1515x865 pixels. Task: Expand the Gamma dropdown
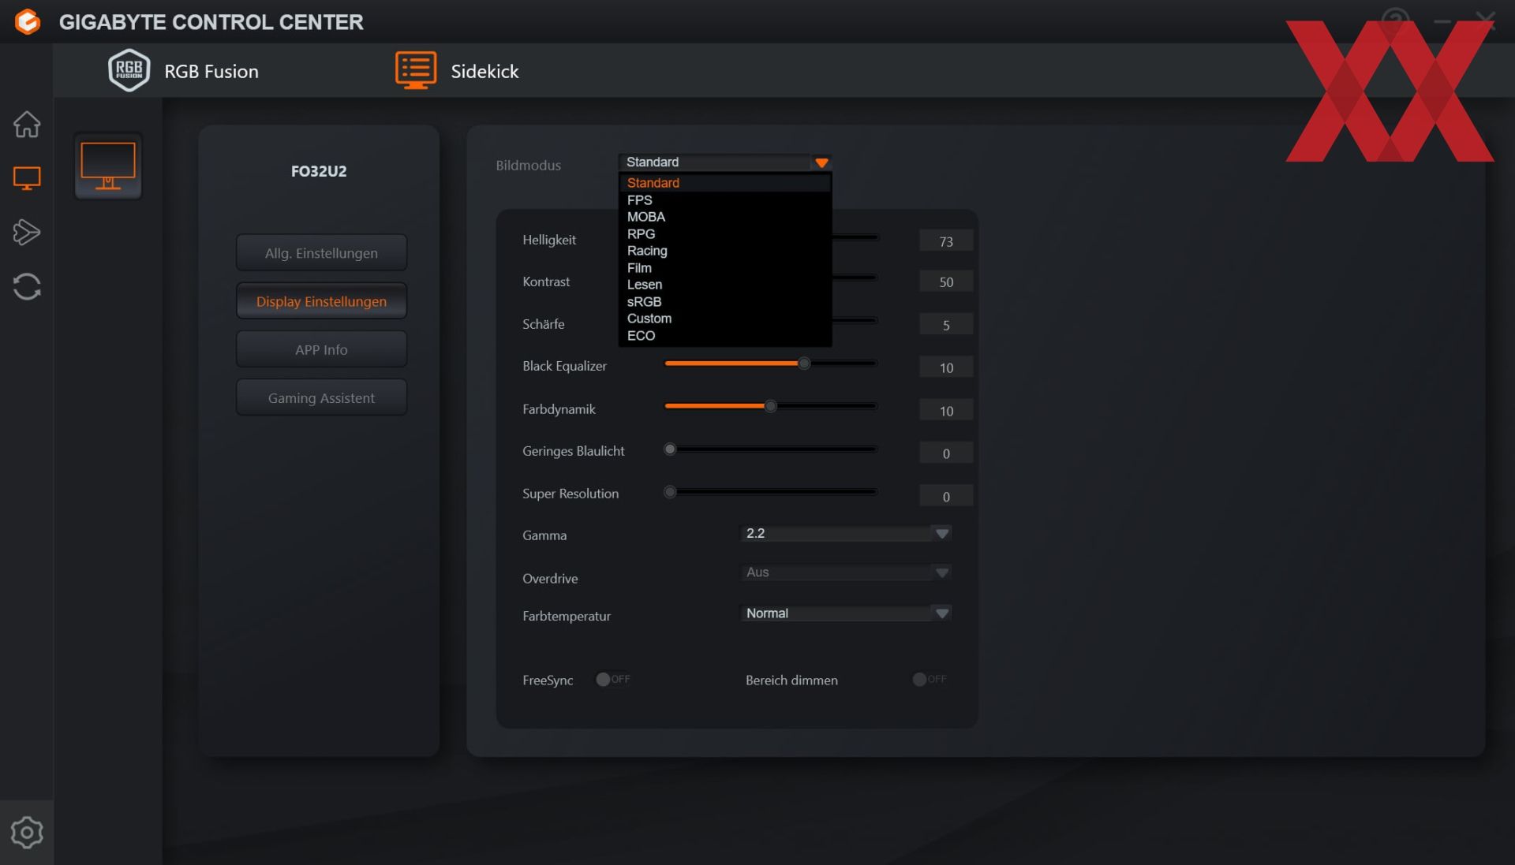pos(845,534)
